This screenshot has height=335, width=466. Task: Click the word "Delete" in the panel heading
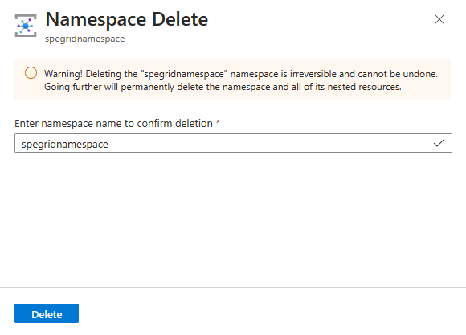click(x=180, y=19)
